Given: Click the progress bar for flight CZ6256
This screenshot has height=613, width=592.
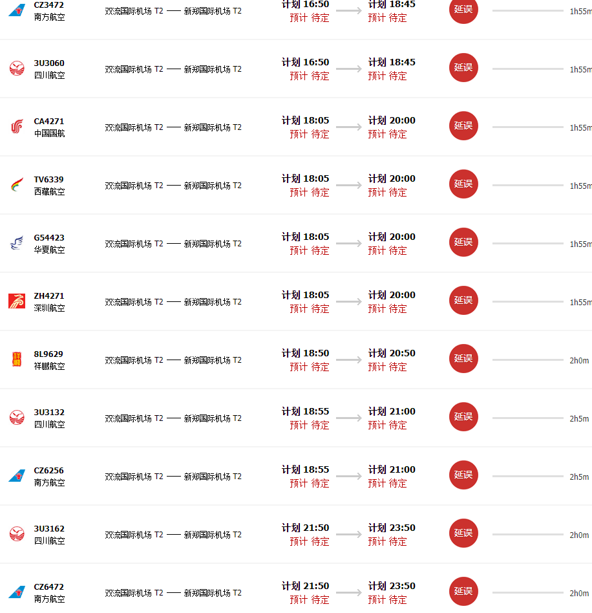Looking at the screenshot, I should pyautogui.click(x=527, y=476).
